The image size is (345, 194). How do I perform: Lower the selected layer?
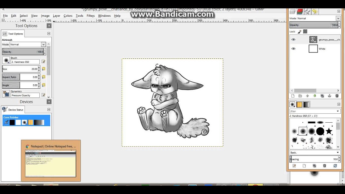315,96
